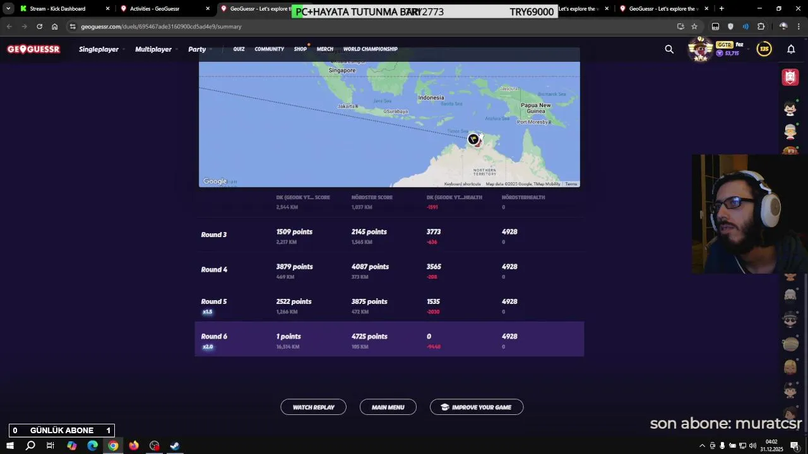Click the site info icon left of URL
808x454 pixels.
click(x=73, y=26)
